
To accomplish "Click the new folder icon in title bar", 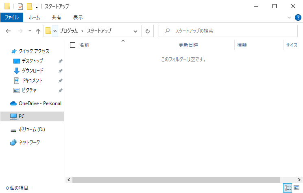I will 29,7.
